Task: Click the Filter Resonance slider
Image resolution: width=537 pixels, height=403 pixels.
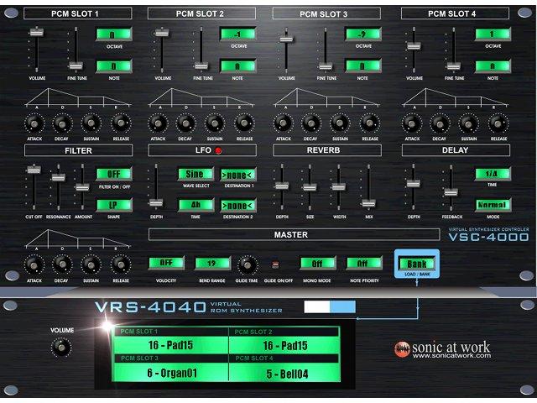Action: tap(58, 178)
